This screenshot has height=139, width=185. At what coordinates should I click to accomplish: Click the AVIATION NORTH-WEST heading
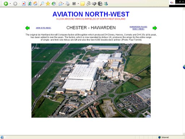91,14
